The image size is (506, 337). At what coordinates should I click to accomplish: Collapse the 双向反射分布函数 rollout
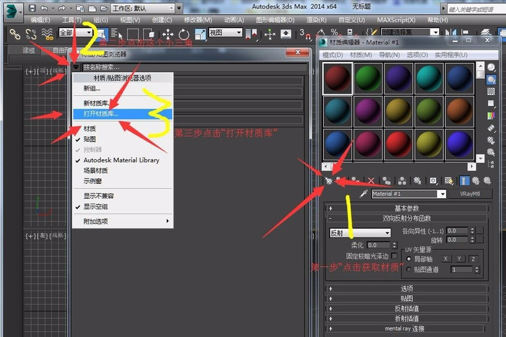click(406, 218)
